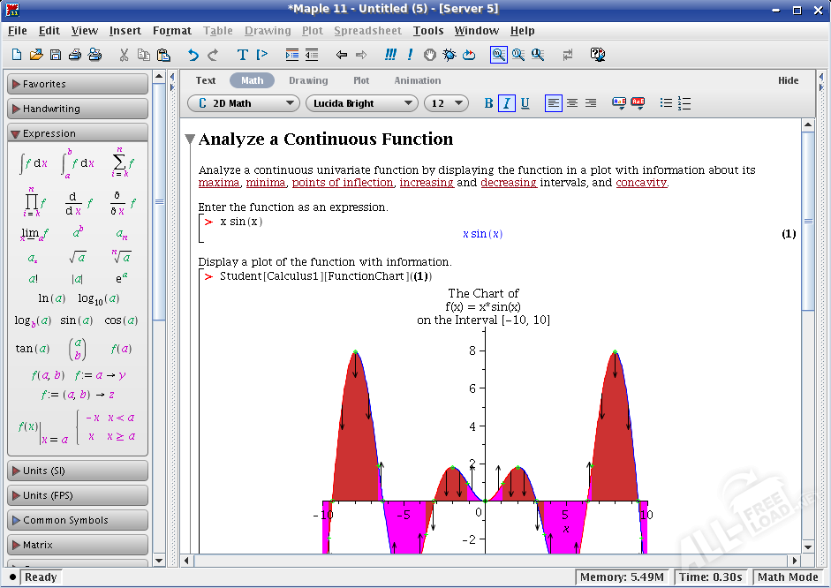
Task: Click the Insert plain text (T) icon
Action: [x=243, y=55]
